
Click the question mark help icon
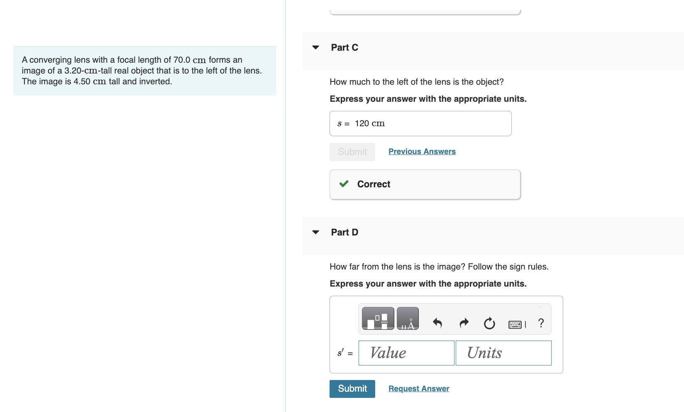541,323
